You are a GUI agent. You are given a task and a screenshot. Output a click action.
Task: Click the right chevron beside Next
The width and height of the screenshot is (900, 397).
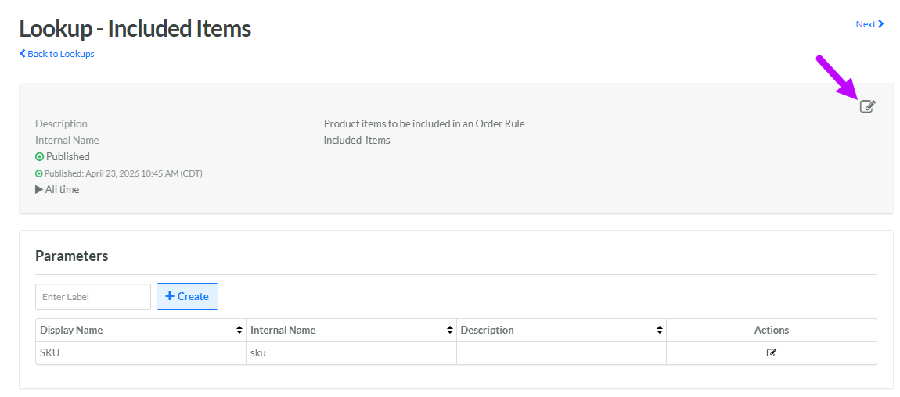tap(881, 24)
